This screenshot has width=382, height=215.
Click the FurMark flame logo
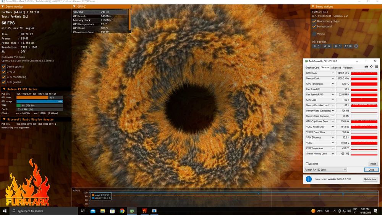(28, 183)
